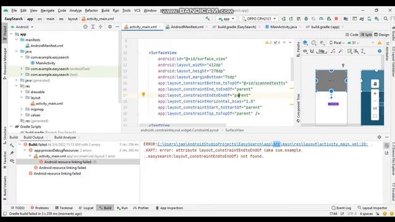
Task: Open default margins 0dp dropdown
Action: (x=322, y=51)
